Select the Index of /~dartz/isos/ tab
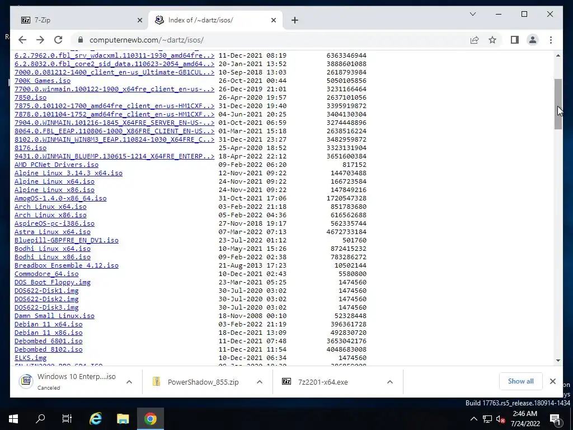The height and width of the screenshot is (430, 573). tap(215, 20)
